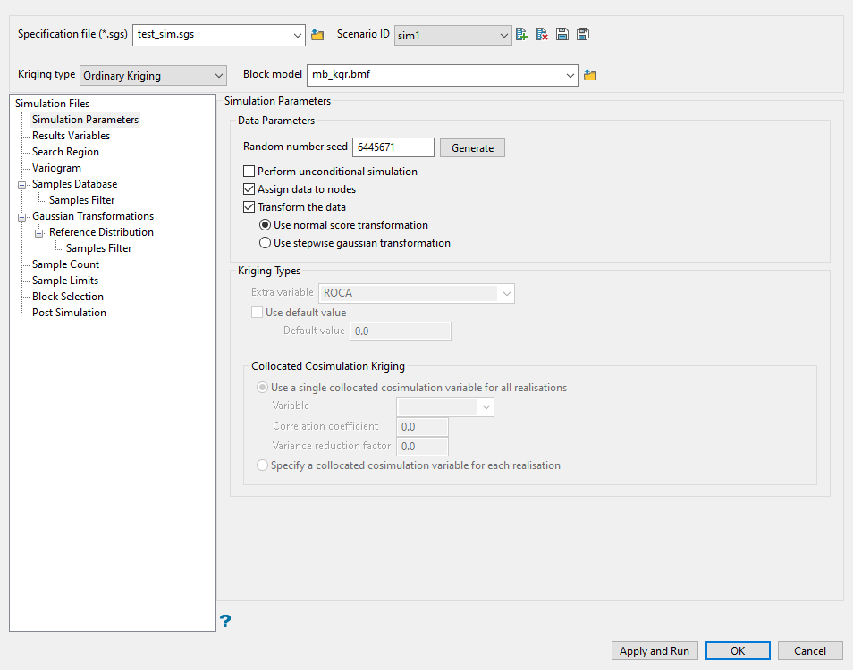Viewport: 853px width, 670px height.
Task: Browse for a specification file via folder icon
Action: point(317,34)
